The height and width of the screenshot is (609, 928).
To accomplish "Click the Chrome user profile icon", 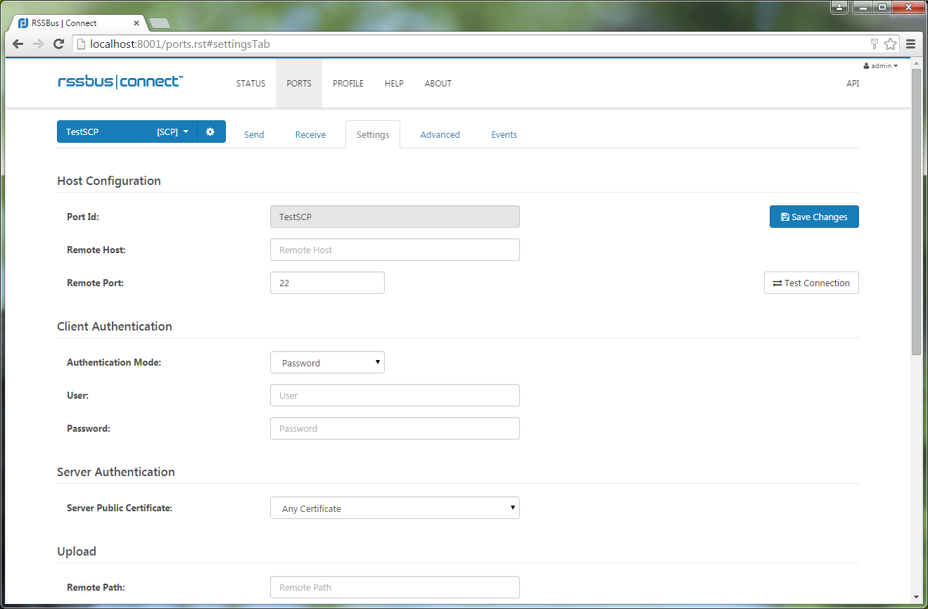I will [x=839, y=7].
